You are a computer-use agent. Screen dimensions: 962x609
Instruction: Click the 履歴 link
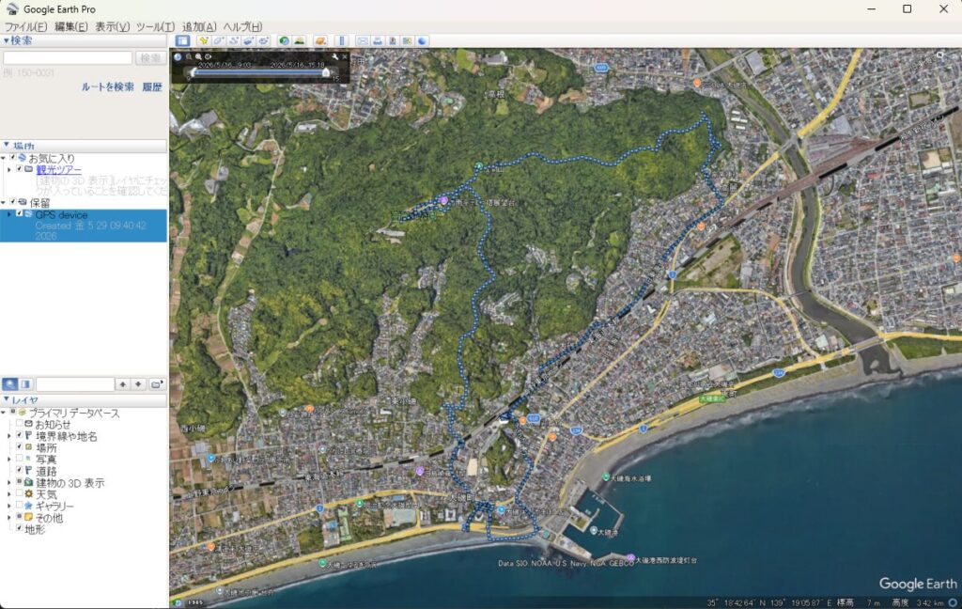[152, 86]
